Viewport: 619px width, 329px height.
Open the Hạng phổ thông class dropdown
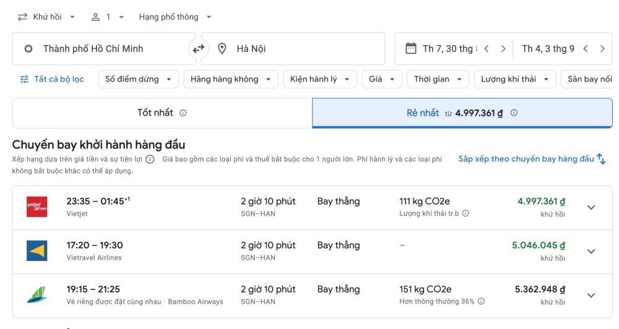tap(175, 17)
